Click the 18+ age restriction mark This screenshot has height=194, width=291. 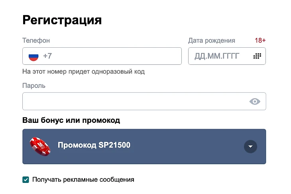point(260,41)
